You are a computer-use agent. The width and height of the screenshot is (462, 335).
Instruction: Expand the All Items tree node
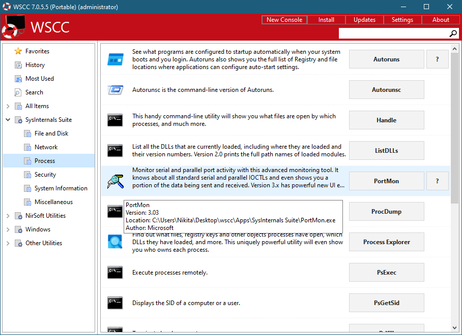click(x=8, y=106)
